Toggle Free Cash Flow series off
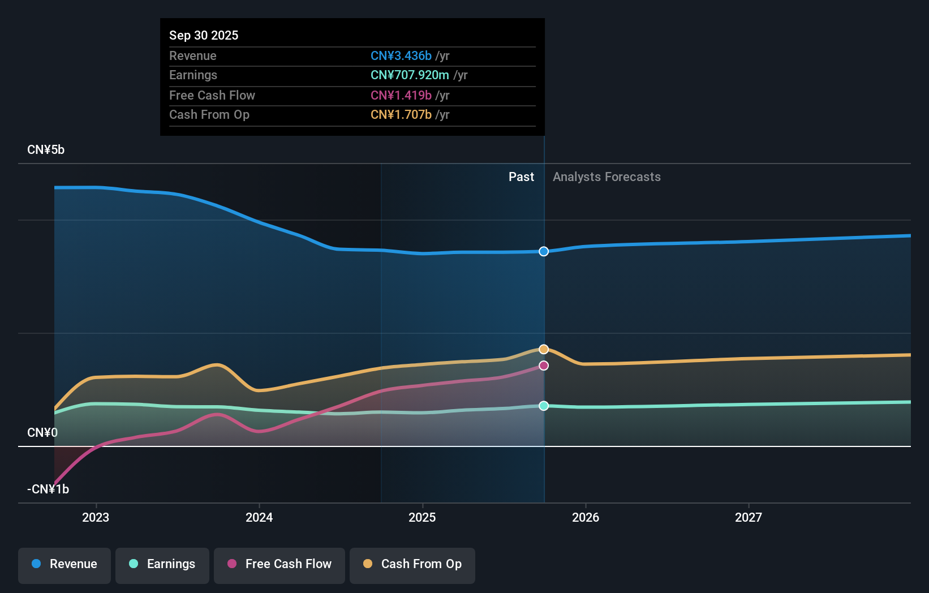The image size is (929, 593). click(279, 565)
